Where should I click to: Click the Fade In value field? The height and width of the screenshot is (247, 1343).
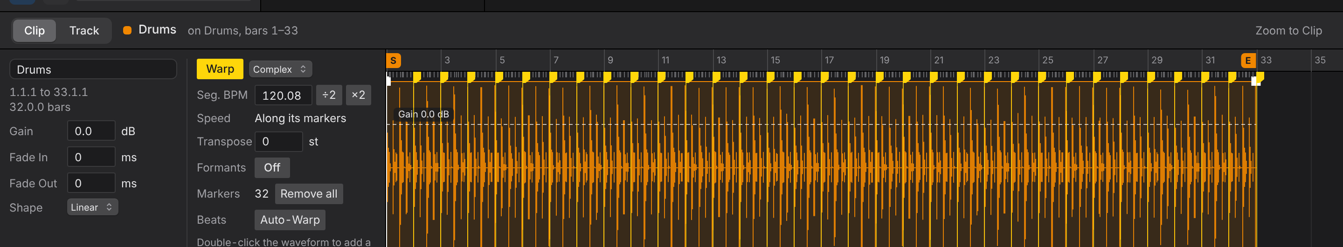pyautogui.click(x=91, y=157)
